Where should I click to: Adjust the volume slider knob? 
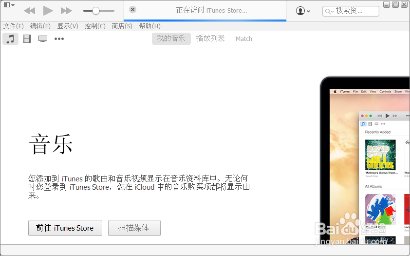click(x=96, y=11)
